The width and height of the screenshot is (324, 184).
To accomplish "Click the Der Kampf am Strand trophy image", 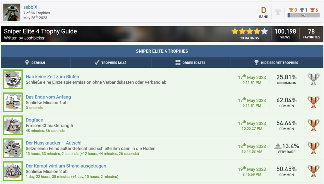I will [13, 171].
